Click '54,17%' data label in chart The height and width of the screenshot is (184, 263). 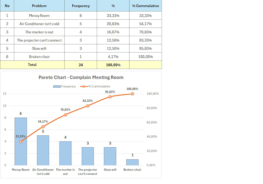tap(43, 121)
